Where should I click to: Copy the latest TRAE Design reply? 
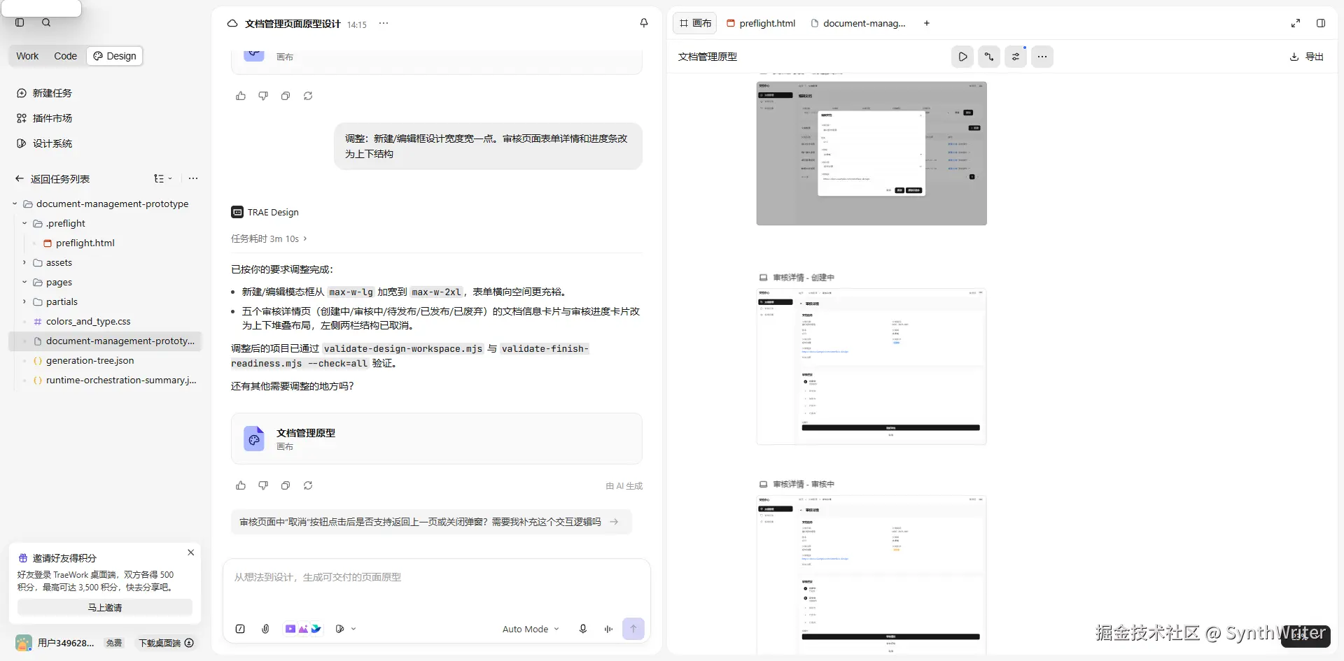tap(286, 485)
